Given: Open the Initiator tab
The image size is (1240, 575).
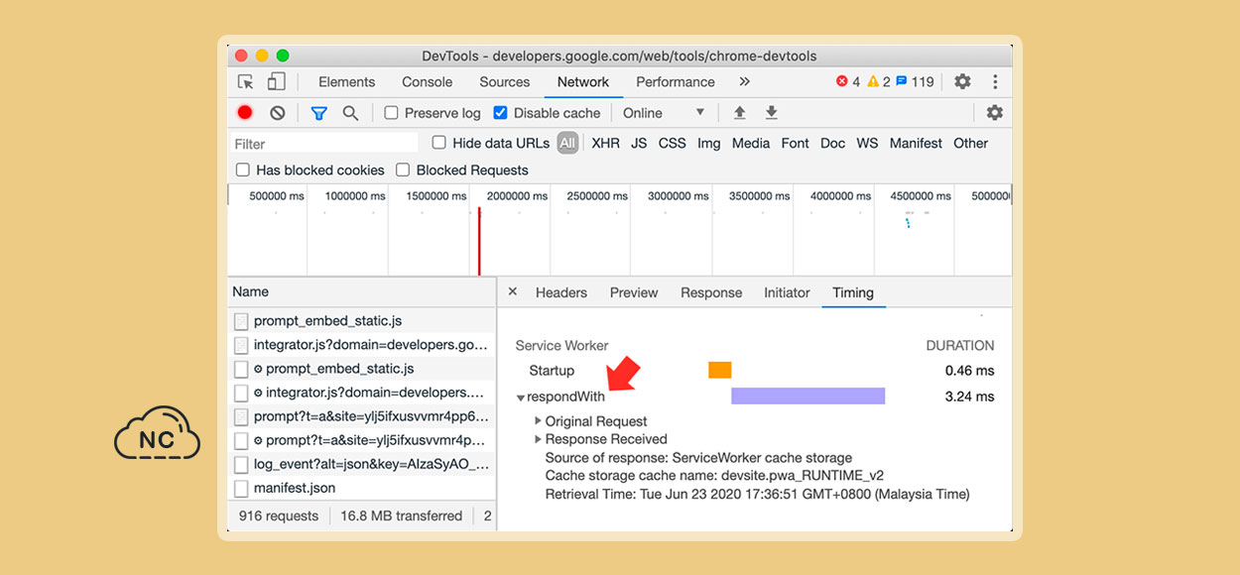Looking at the screenshot, I should click(x=787, y=292).
